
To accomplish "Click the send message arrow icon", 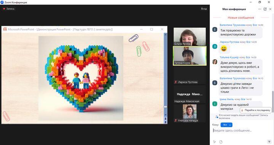I will (x=269, y=142).
